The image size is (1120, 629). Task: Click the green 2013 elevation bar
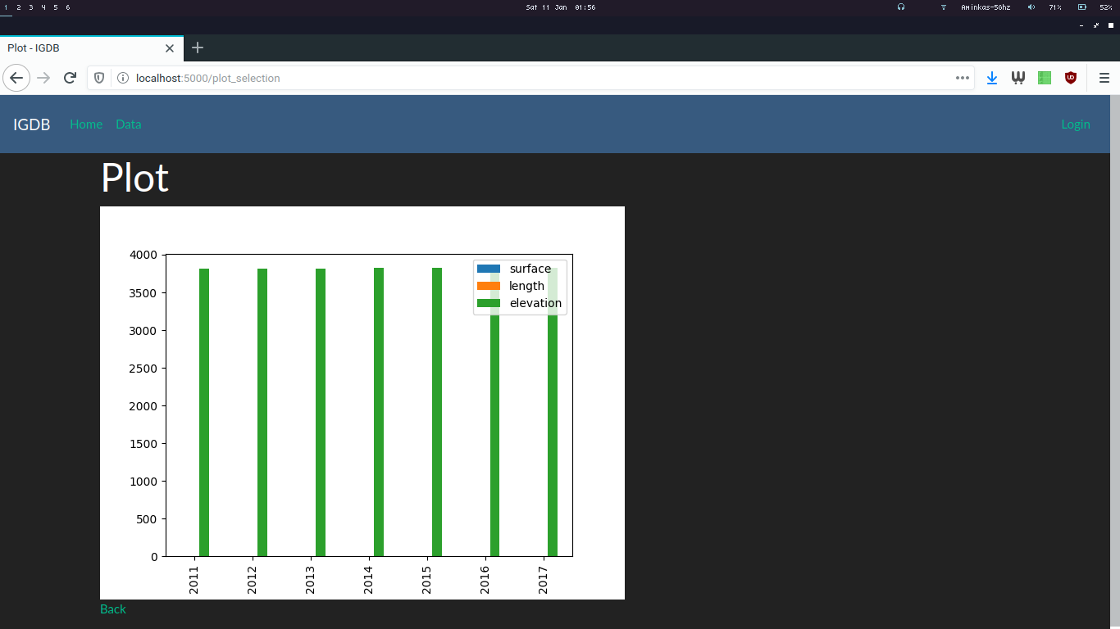point(321,413)
